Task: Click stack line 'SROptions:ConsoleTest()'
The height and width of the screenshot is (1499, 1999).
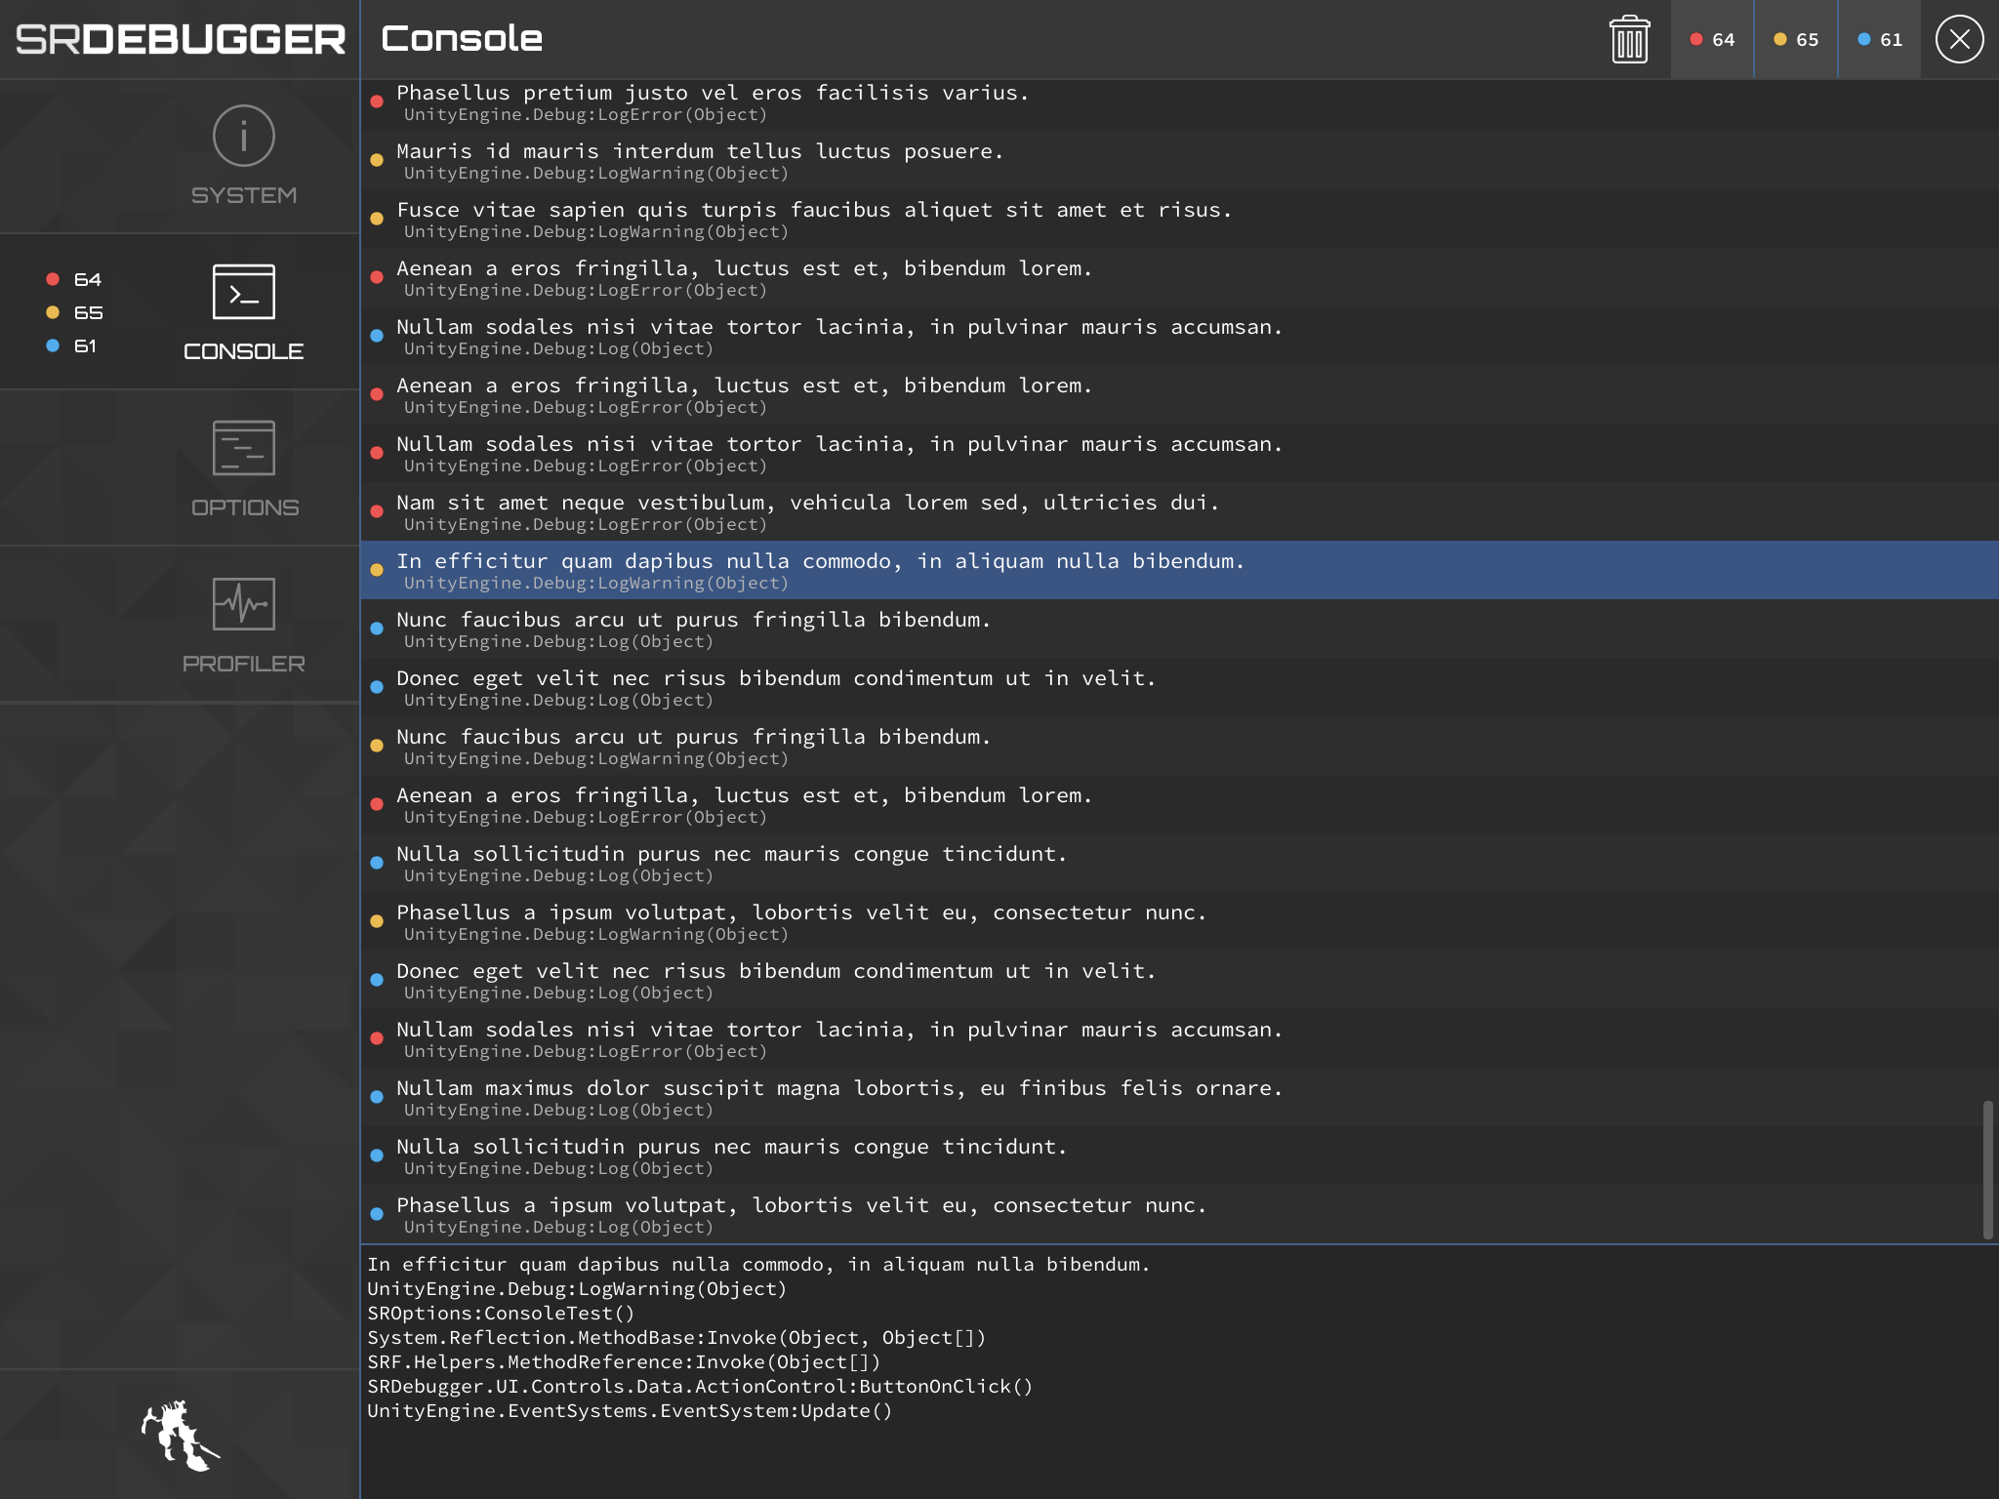Action: click(501, 1314)
